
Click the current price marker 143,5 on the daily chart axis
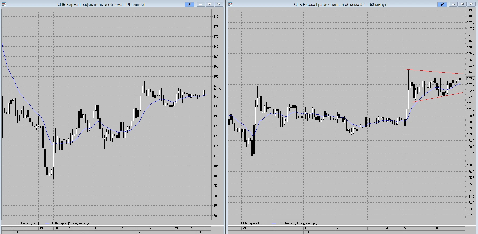(217, 89)
